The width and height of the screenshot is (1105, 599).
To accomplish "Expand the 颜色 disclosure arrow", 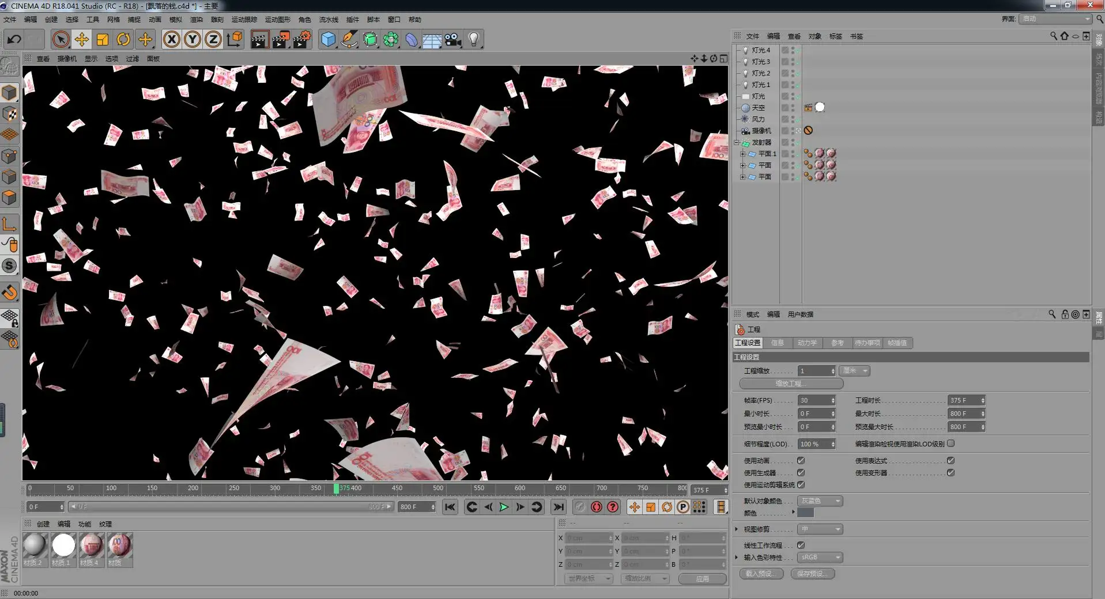I will pos(793,512).
